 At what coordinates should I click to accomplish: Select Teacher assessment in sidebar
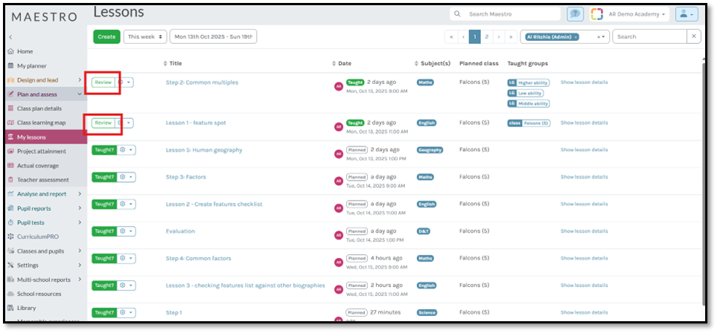tap(42, 180)
